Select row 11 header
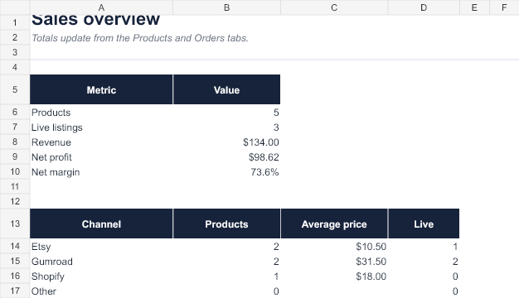This screenshot has height=298, width=519. 15,186
